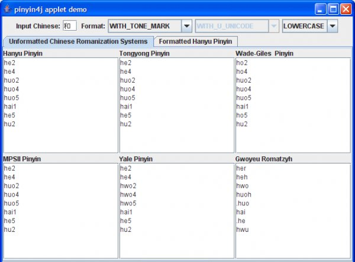Minimize the pinyin4j applet demo window
This screenshot has height=262, width=355.
[x=320, y=9]
